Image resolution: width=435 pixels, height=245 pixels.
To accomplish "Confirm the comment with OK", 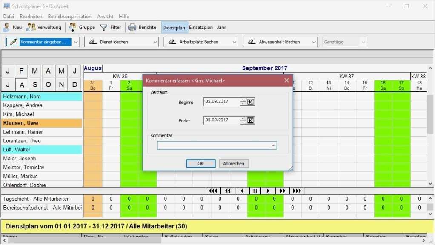I will point(200,163).
